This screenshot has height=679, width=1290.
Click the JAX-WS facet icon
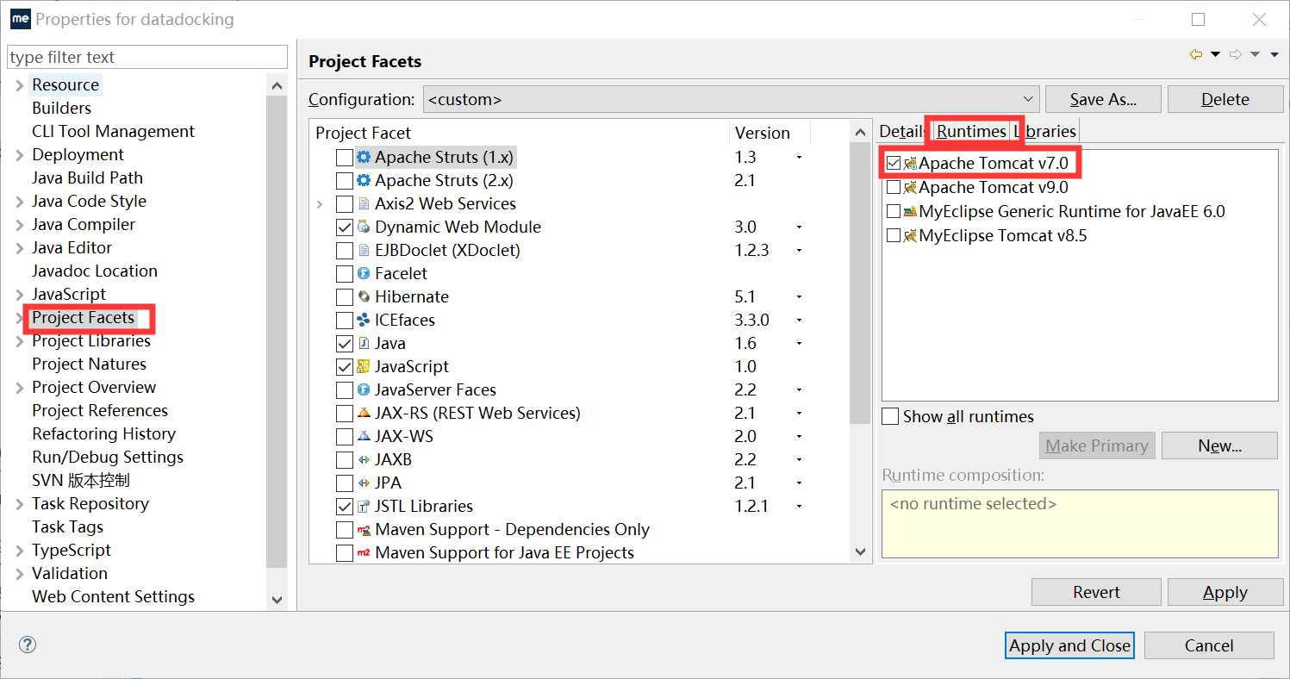(x=364, y=436)
